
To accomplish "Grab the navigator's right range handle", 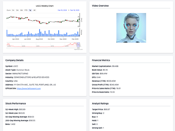I will click(80, 45).
